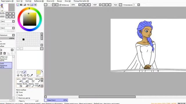Pick the yellow foreground color swatch
This screenshot has width=186, height=104.
(x=38, y=73)
